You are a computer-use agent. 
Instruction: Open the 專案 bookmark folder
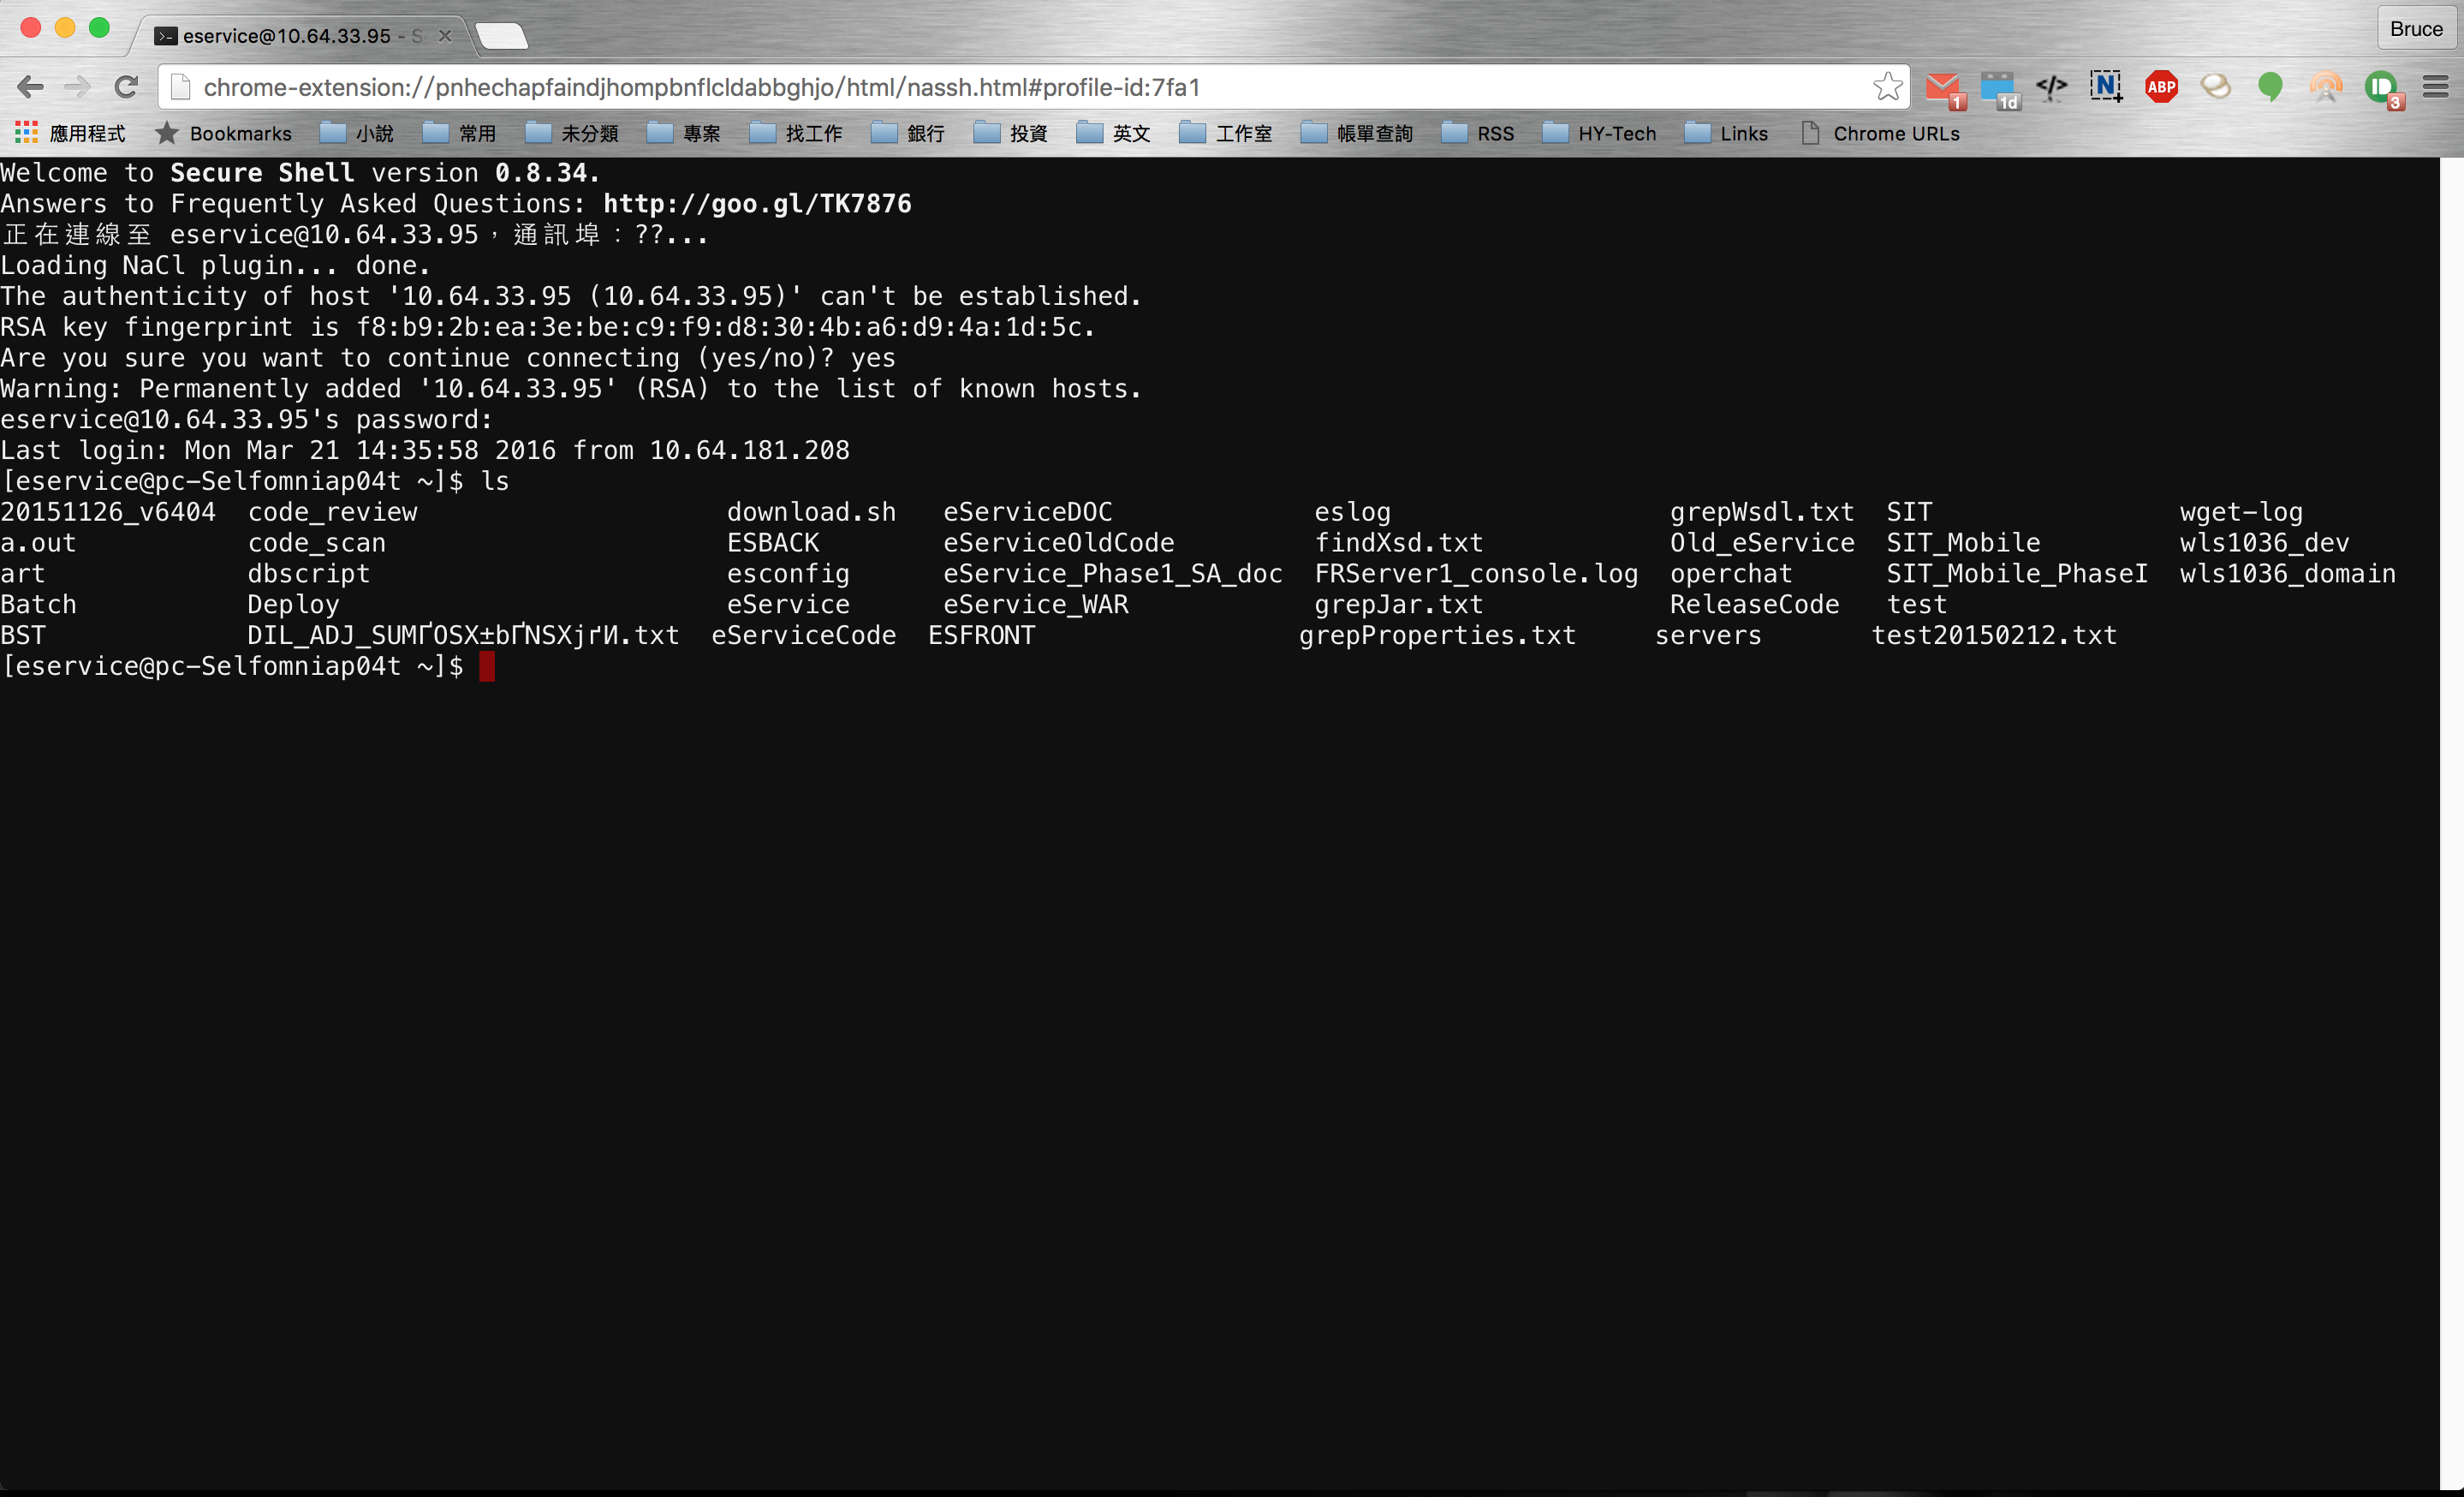point(684,133)
